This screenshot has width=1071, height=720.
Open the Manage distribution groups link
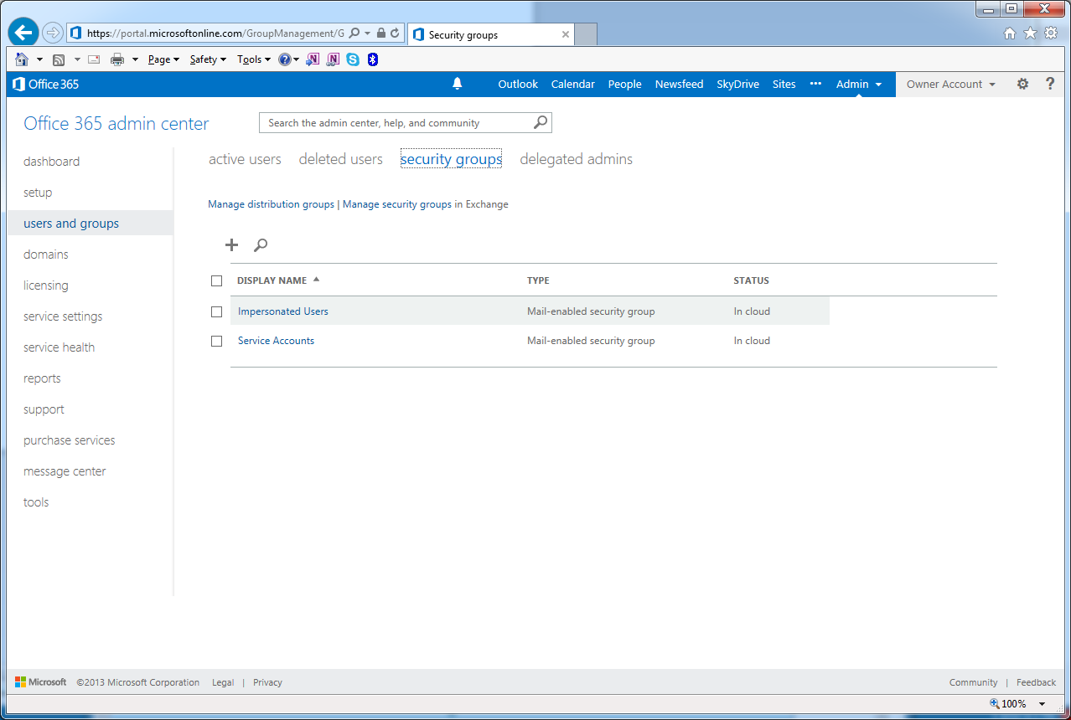pyautogui.click(x=271, y=204)
